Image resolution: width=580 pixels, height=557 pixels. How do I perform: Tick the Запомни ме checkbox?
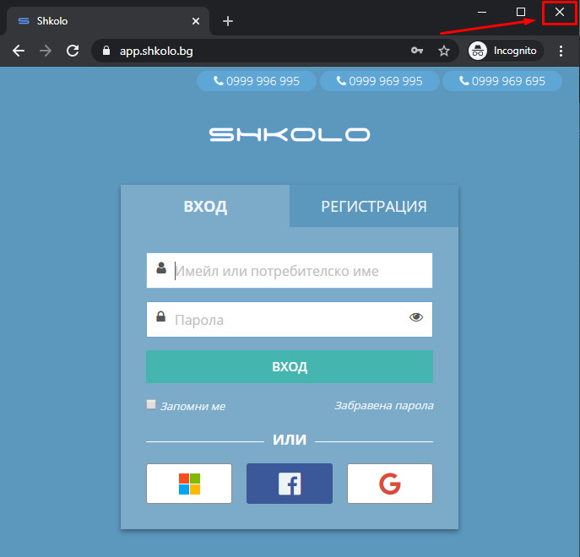151,404
